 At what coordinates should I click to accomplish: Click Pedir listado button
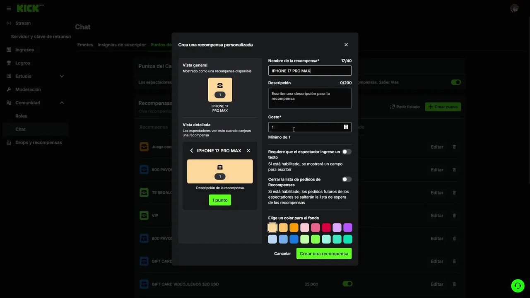click(404, 107)
